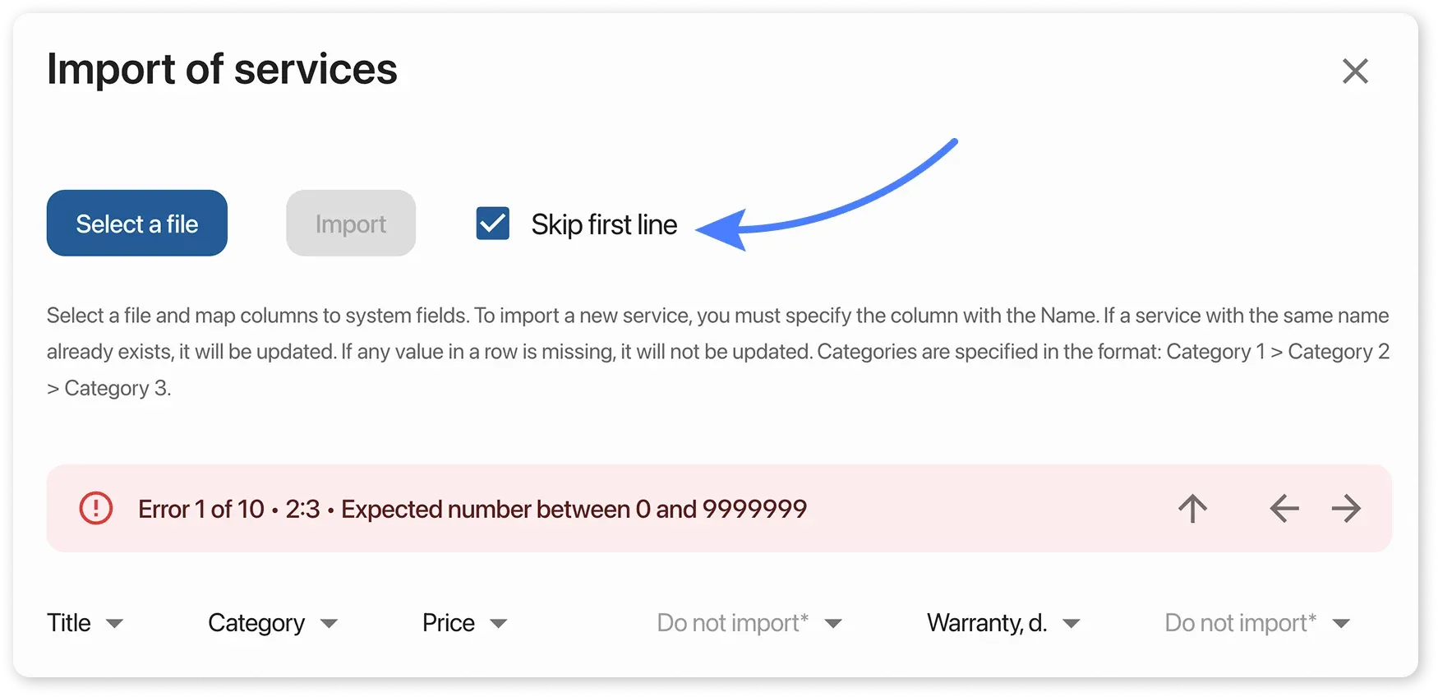Click the Select a file button
Viewport: 1438px width, 697px height.
[x=137, y=224]
